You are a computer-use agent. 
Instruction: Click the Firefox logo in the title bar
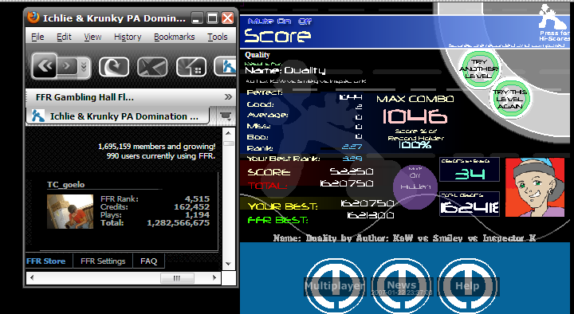33,18
